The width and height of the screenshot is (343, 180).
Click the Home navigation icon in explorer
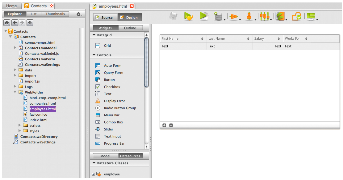[x=7, y=23]
